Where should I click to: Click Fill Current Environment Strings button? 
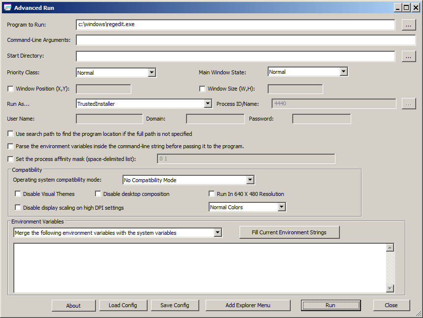pyautogui.click(x=289, y=232)
